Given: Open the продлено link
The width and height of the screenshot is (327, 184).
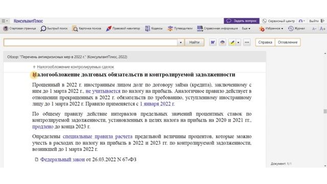Looking at the screenshot, I should click(43, 127).
